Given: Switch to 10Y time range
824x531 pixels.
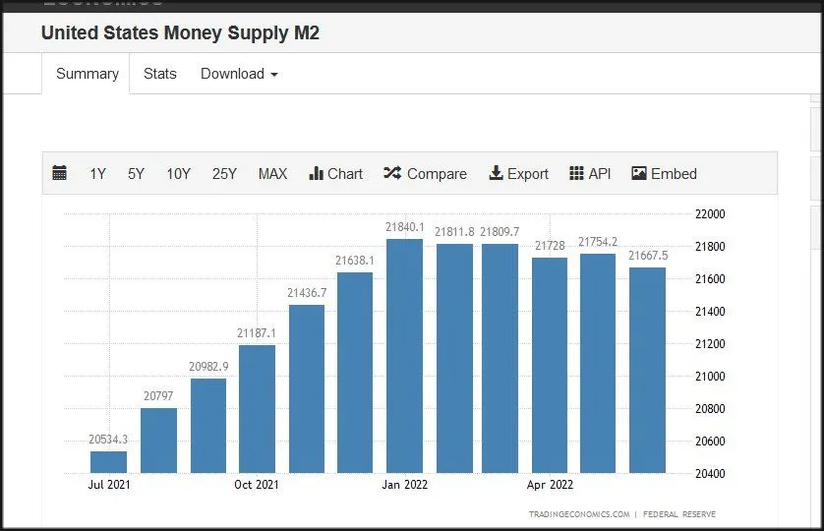Looking at the screenshot, I should click(x=178, y=174).
